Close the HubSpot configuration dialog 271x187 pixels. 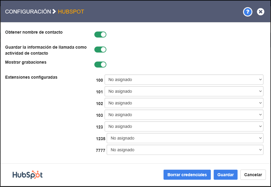click(260, 12)
